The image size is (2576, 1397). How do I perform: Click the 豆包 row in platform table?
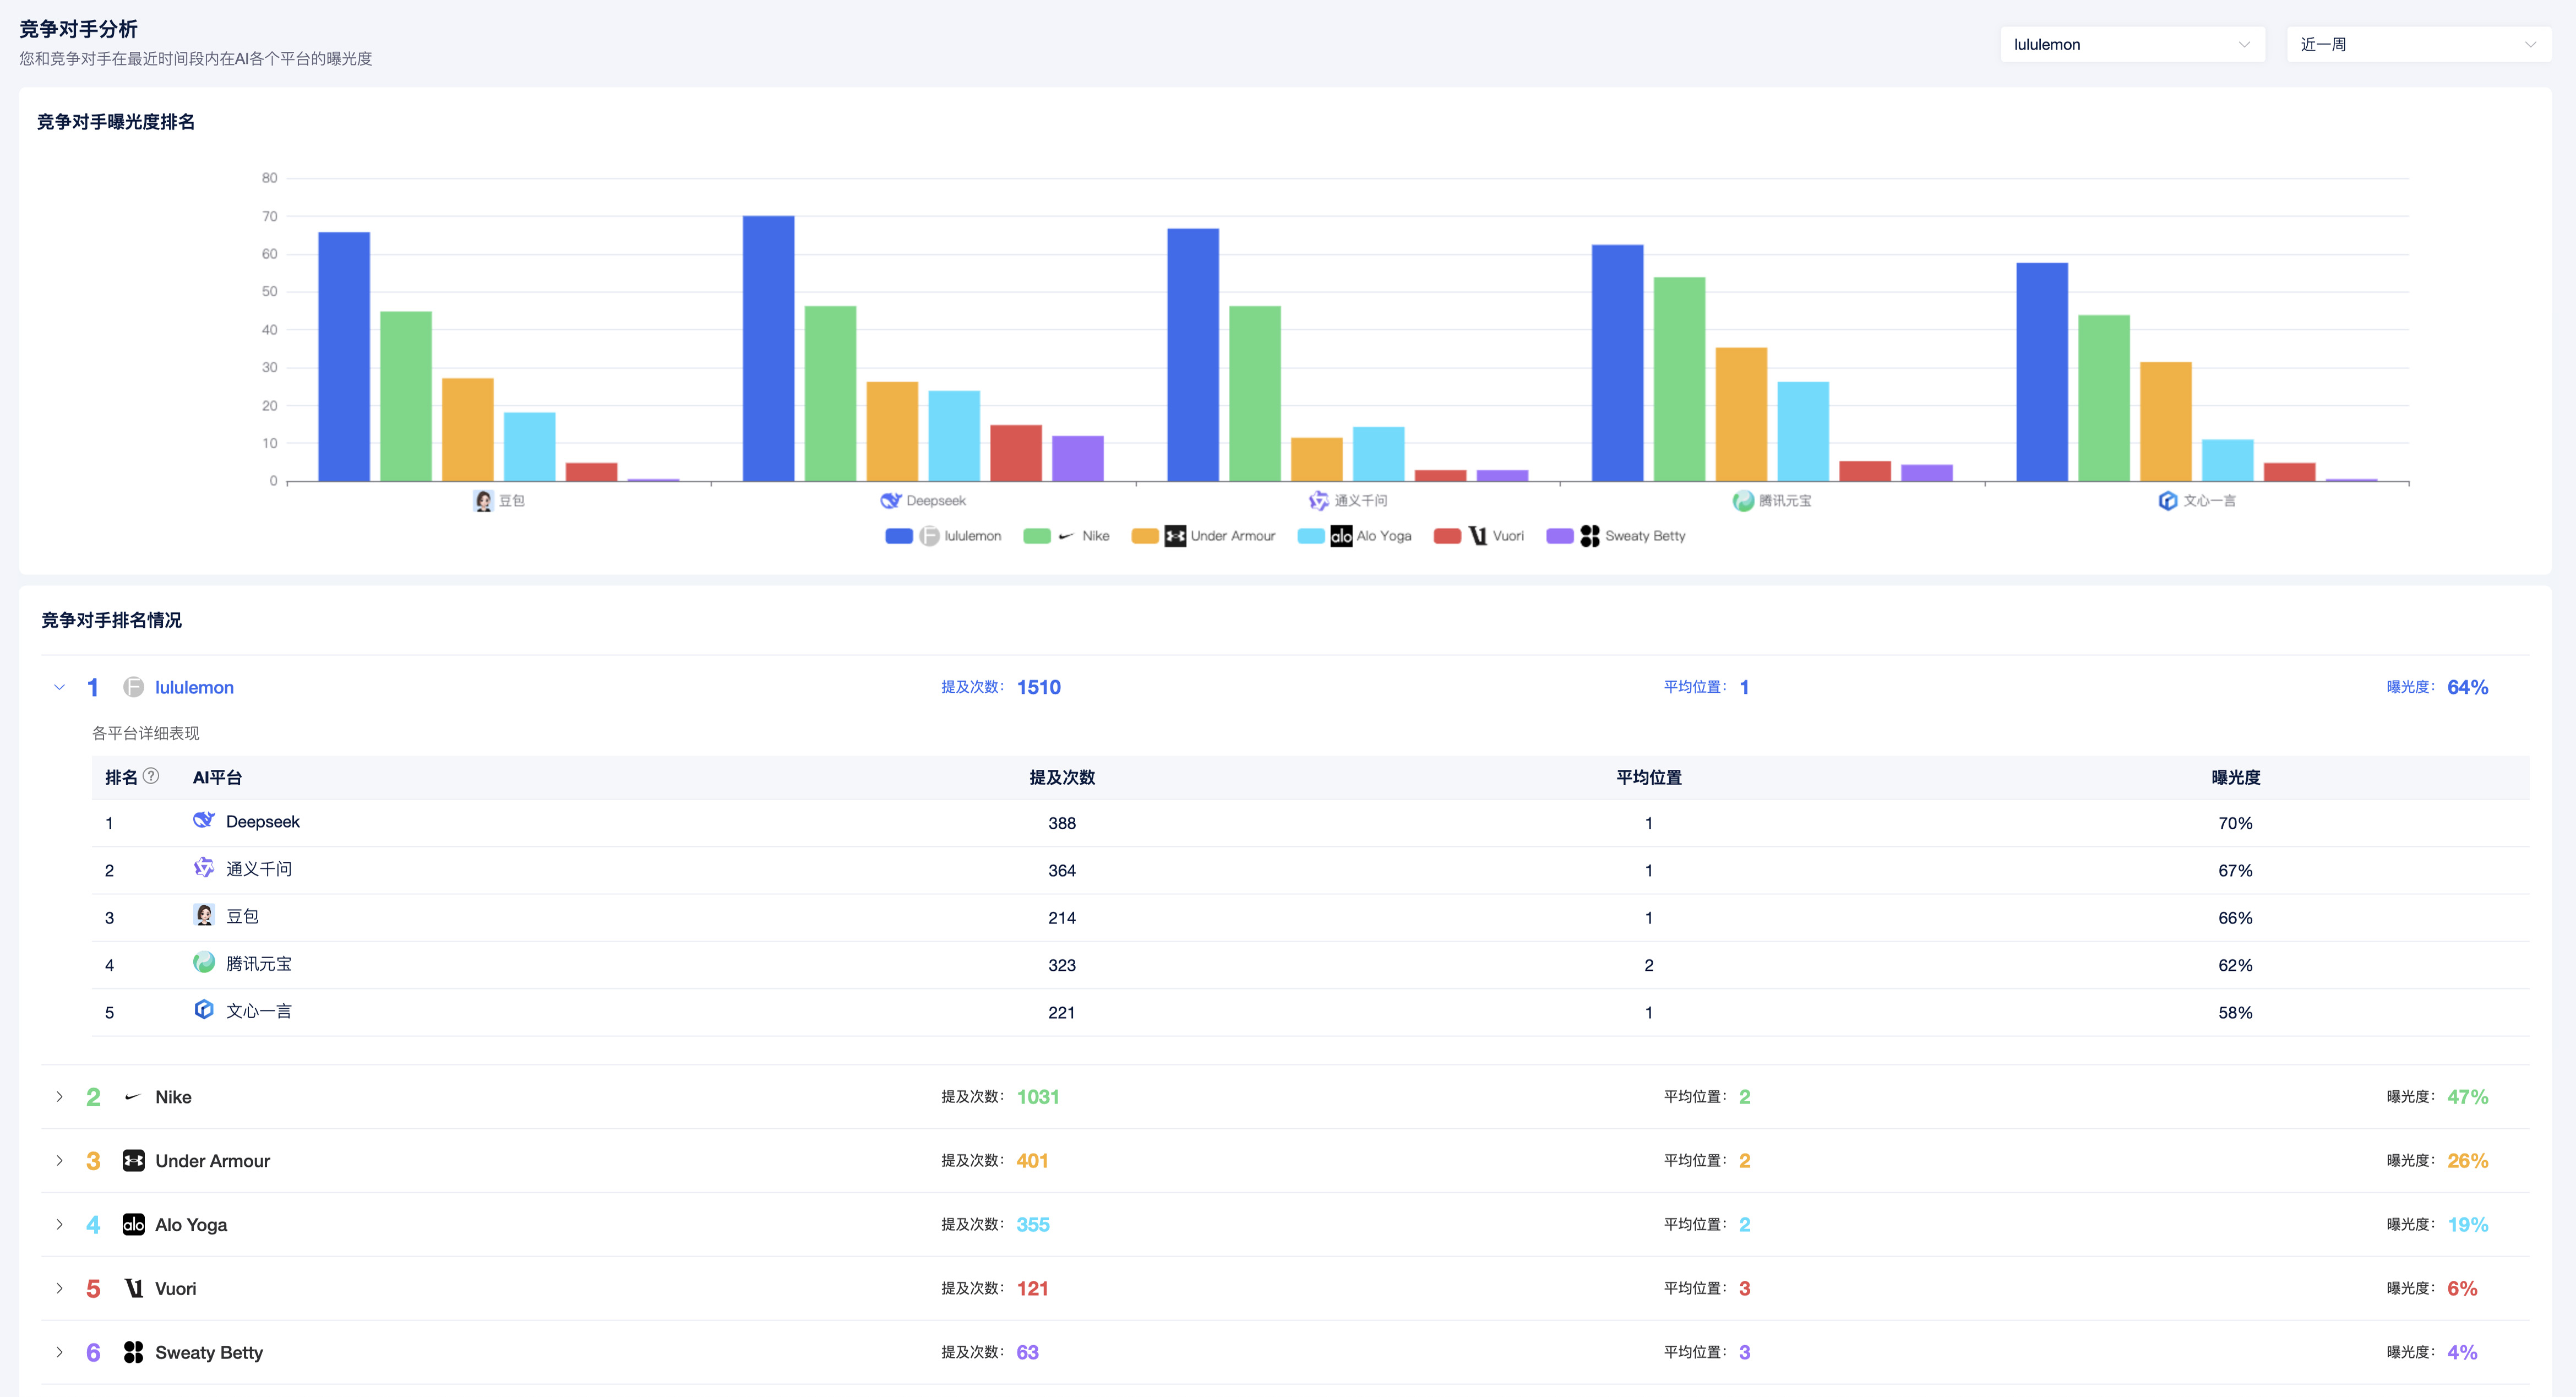coord(242,917)
